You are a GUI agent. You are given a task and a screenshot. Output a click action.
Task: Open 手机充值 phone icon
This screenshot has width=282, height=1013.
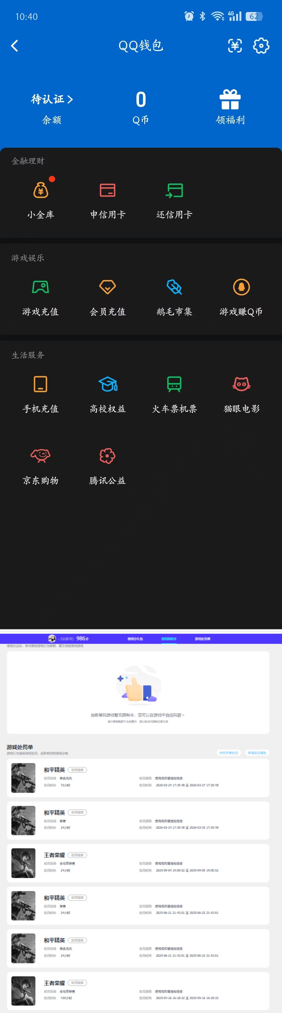40,384
